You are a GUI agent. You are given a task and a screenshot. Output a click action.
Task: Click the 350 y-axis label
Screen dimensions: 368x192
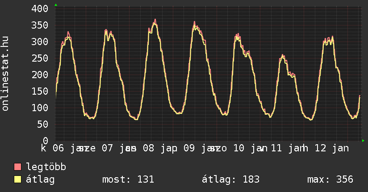tap(40, 25)
